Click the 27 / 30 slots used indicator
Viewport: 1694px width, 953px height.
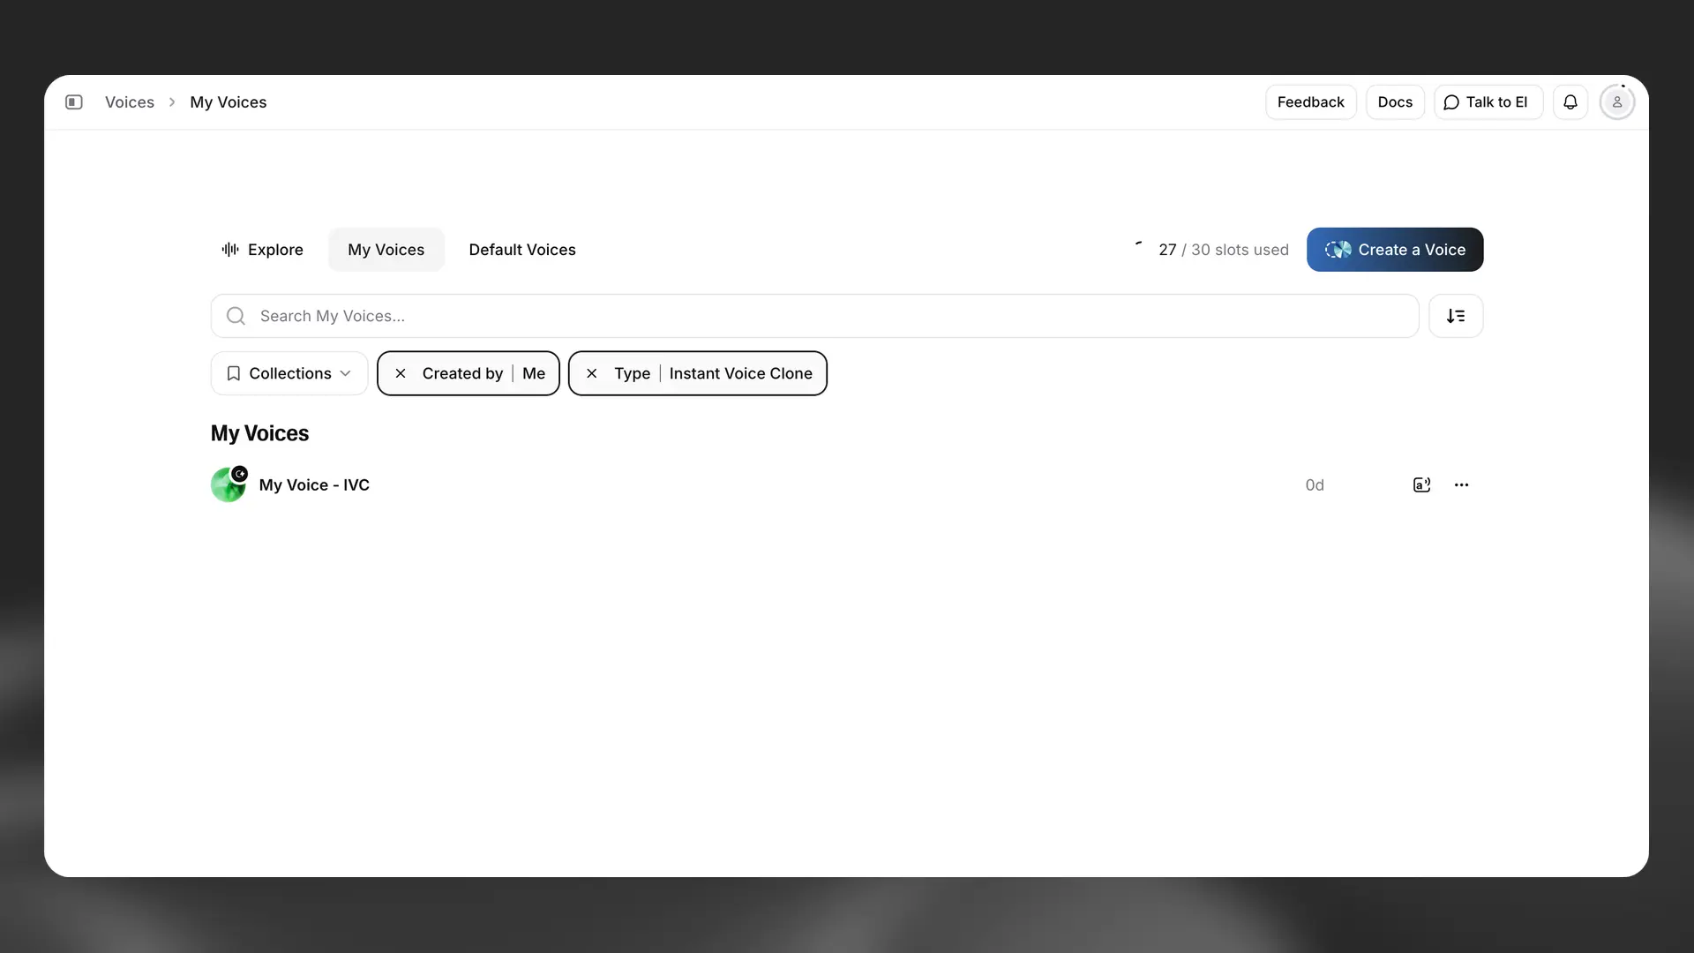point(1222,250)
